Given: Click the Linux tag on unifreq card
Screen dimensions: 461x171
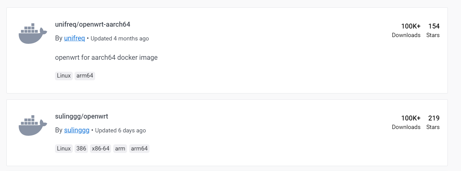Looking at the screenshot, I should click(64, 76).
